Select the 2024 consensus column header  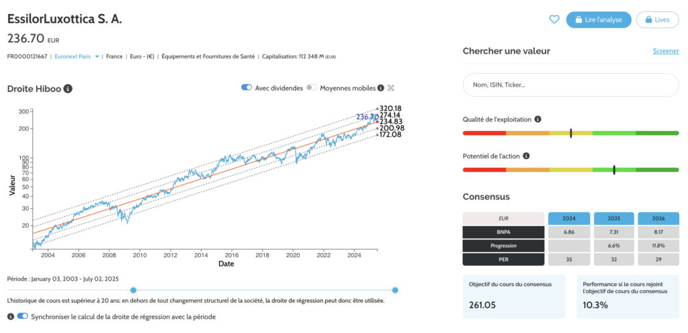pyautogui.click(x=569, y=218)
